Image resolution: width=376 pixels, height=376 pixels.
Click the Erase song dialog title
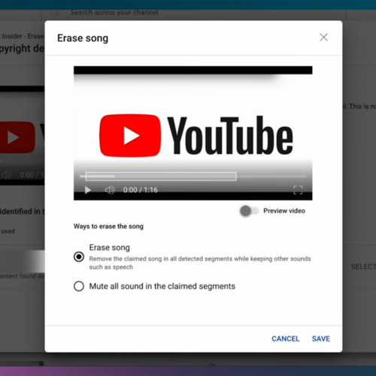[x=83, y=38]
